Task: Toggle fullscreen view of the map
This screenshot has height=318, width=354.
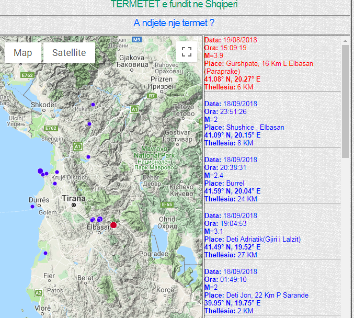Action: pos(186,51)
